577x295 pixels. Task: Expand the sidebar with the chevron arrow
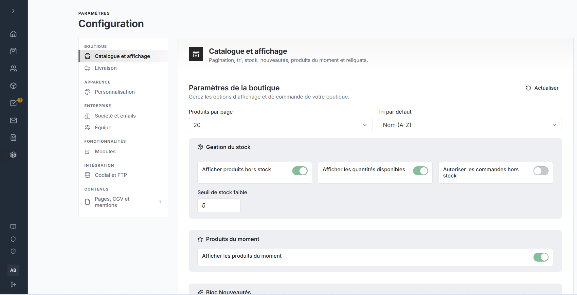tap(13, 11)
